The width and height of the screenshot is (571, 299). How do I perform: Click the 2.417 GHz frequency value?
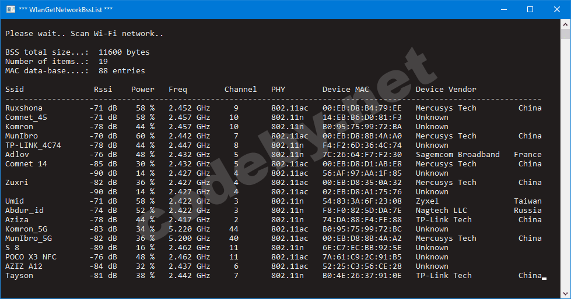tap(190, 220)
